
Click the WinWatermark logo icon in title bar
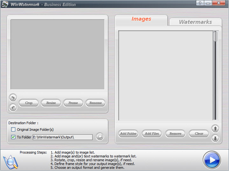[5, 4]
